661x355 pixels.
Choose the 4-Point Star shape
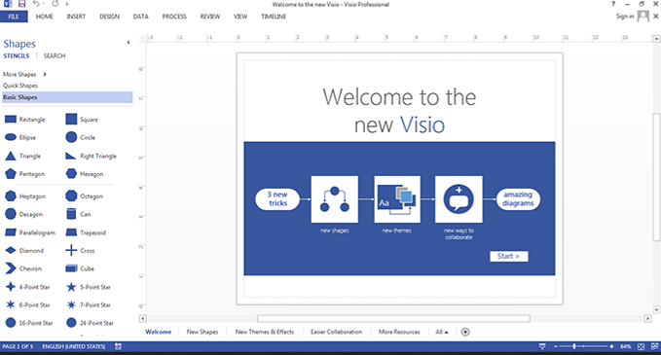coord(11,287)
